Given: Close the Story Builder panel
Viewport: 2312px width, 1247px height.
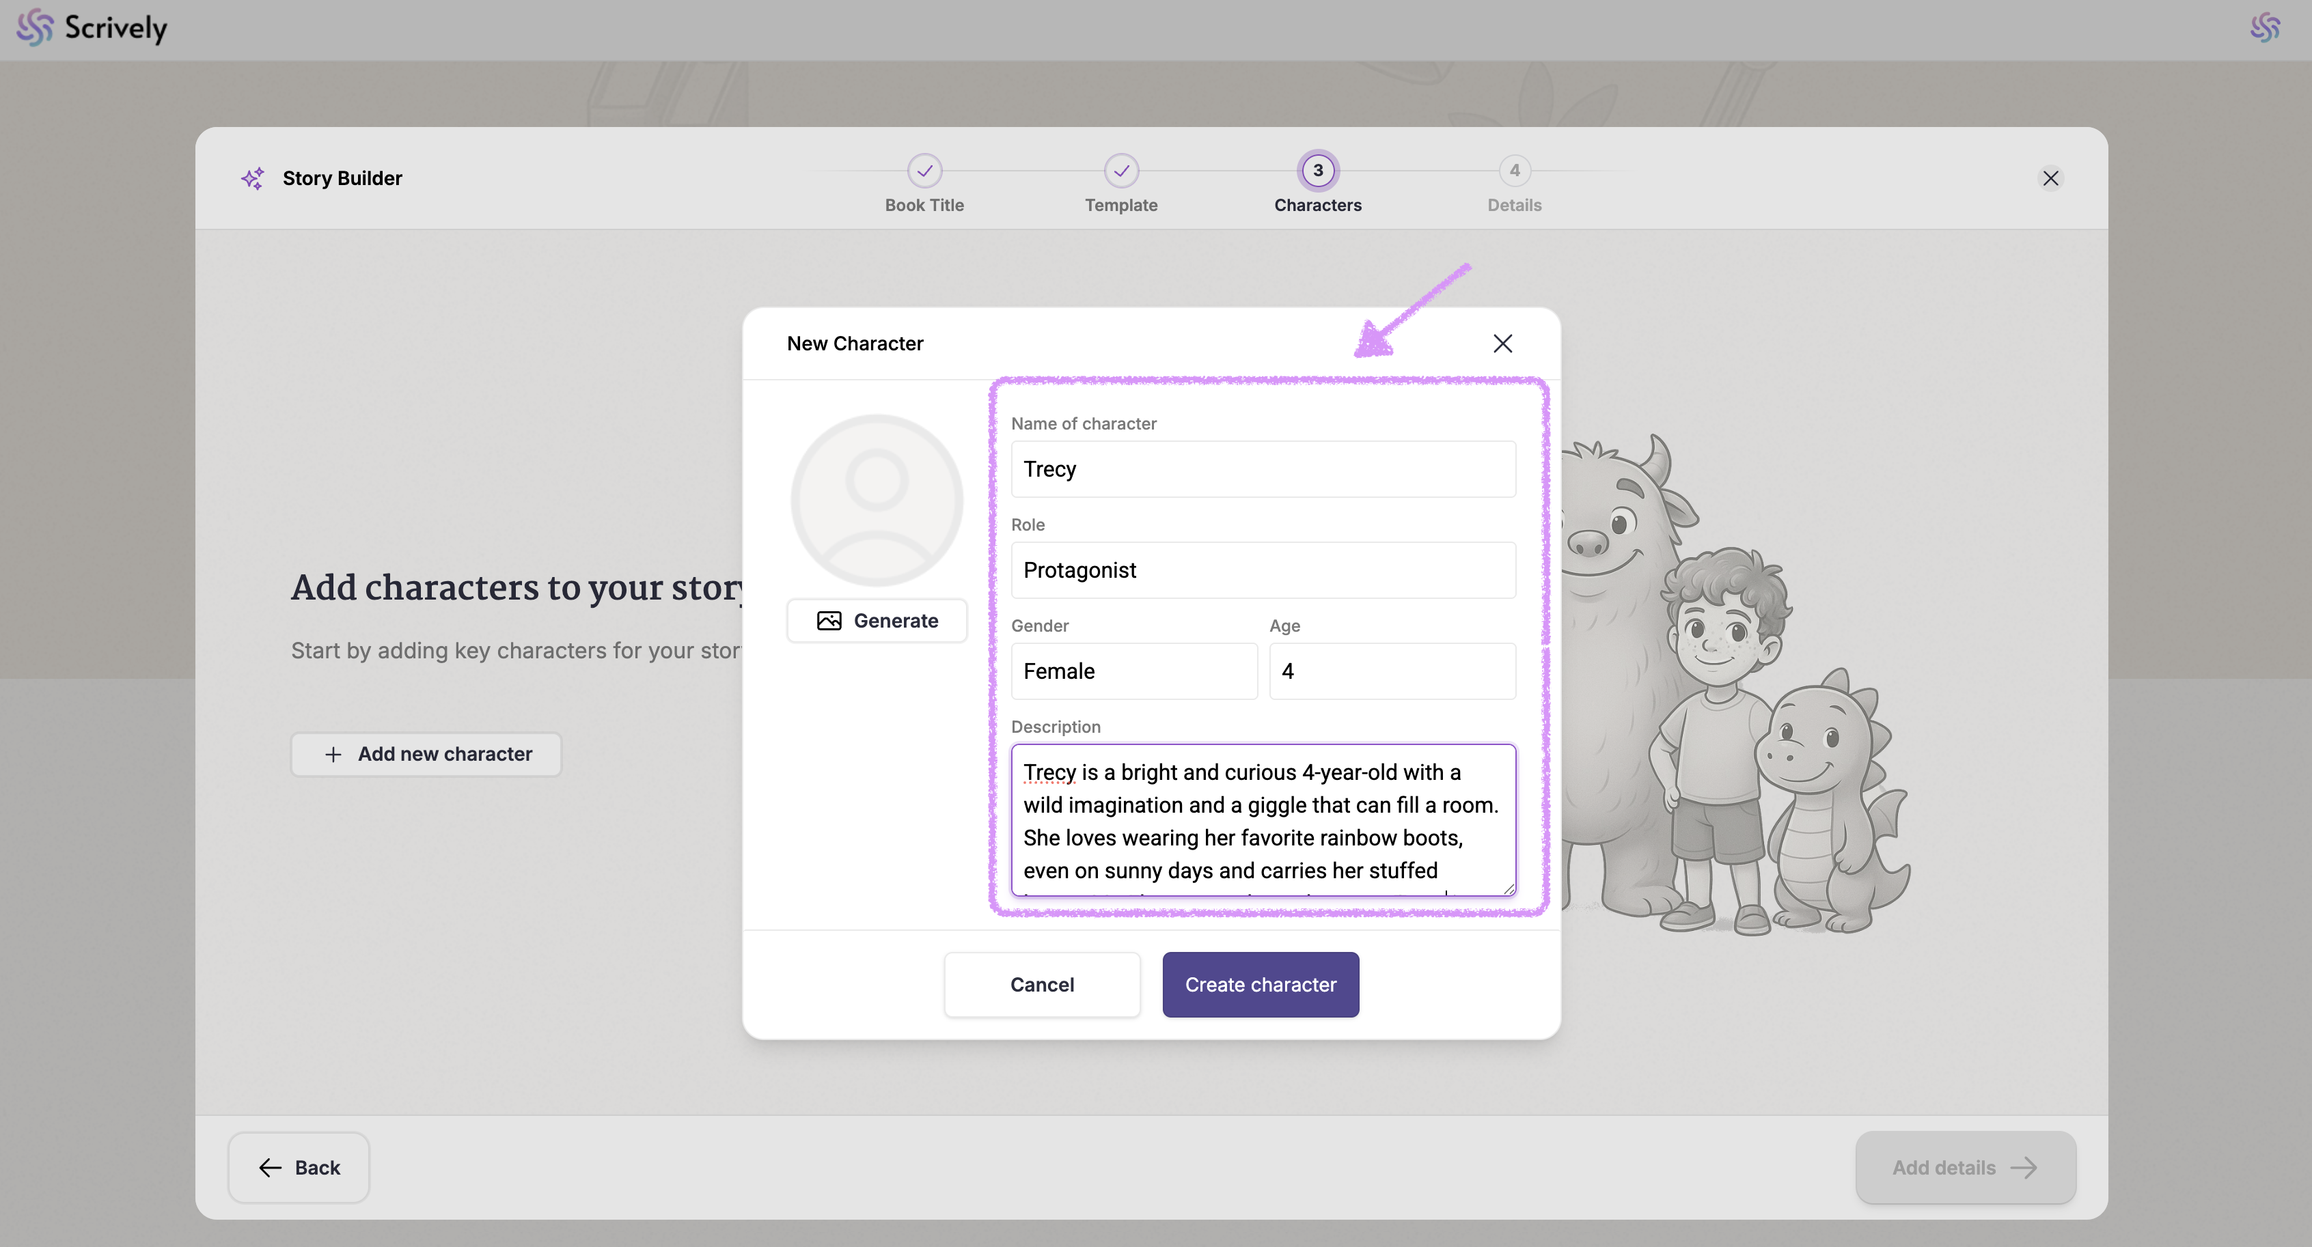Looking at the screenshot, I should coord(2050,178).
